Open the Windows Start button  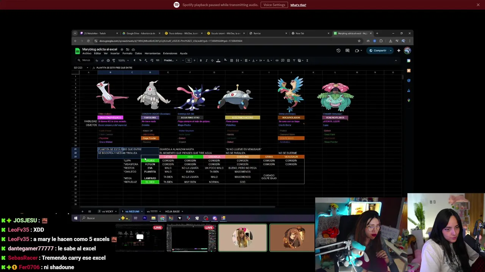click(x=76, y=218)
